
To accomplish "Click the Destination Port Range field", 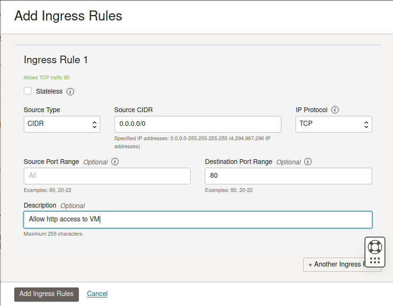I will 288,176.
